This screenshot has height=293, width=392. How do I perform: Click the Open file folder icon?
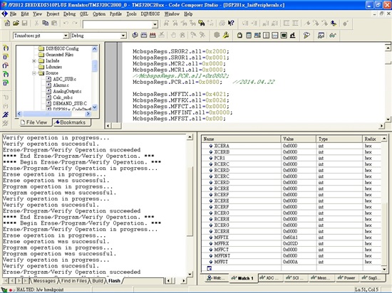click(x=16, y=23)
